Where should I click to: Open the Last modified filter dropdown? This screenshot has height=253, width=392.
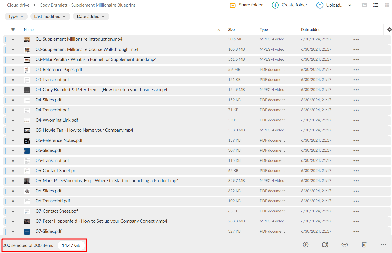click(x=50, y=16)
